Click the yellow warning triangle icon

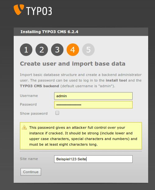pyautogui.click(x=24, y=127)
